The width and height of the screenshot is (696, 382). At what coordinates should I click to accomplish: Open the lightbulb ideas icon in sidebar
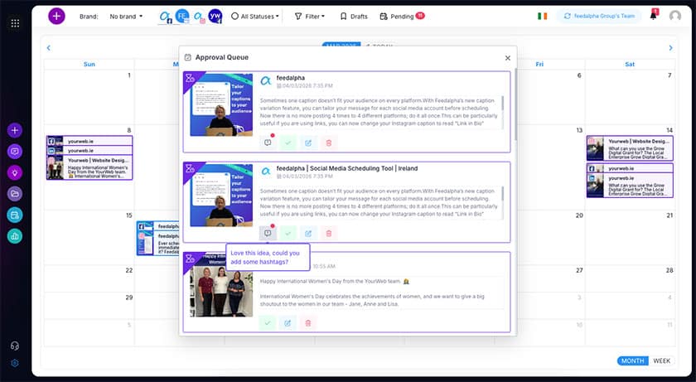point(15,172)
